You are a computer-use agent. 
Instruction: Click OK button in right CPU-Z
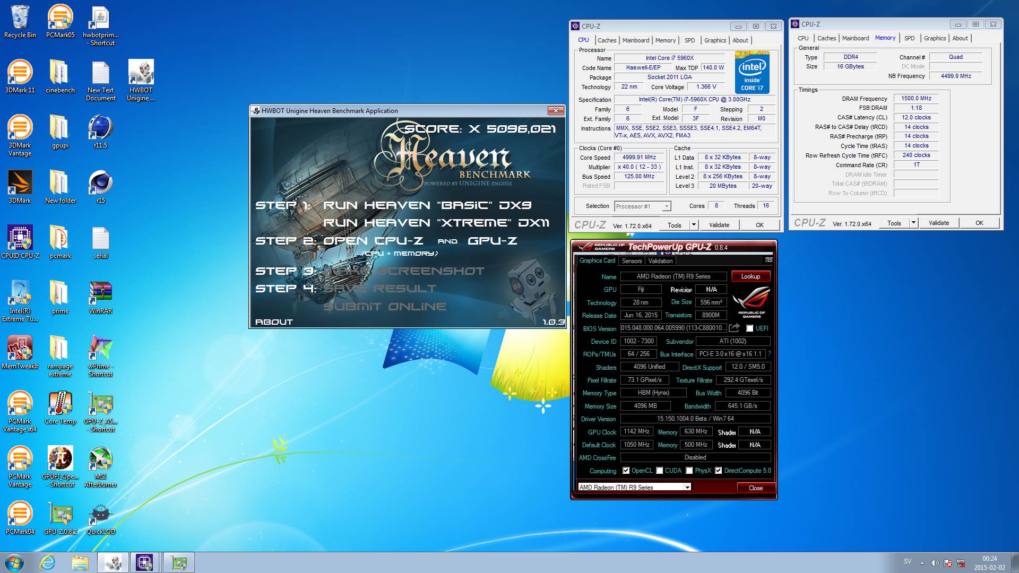click(979, 223)
